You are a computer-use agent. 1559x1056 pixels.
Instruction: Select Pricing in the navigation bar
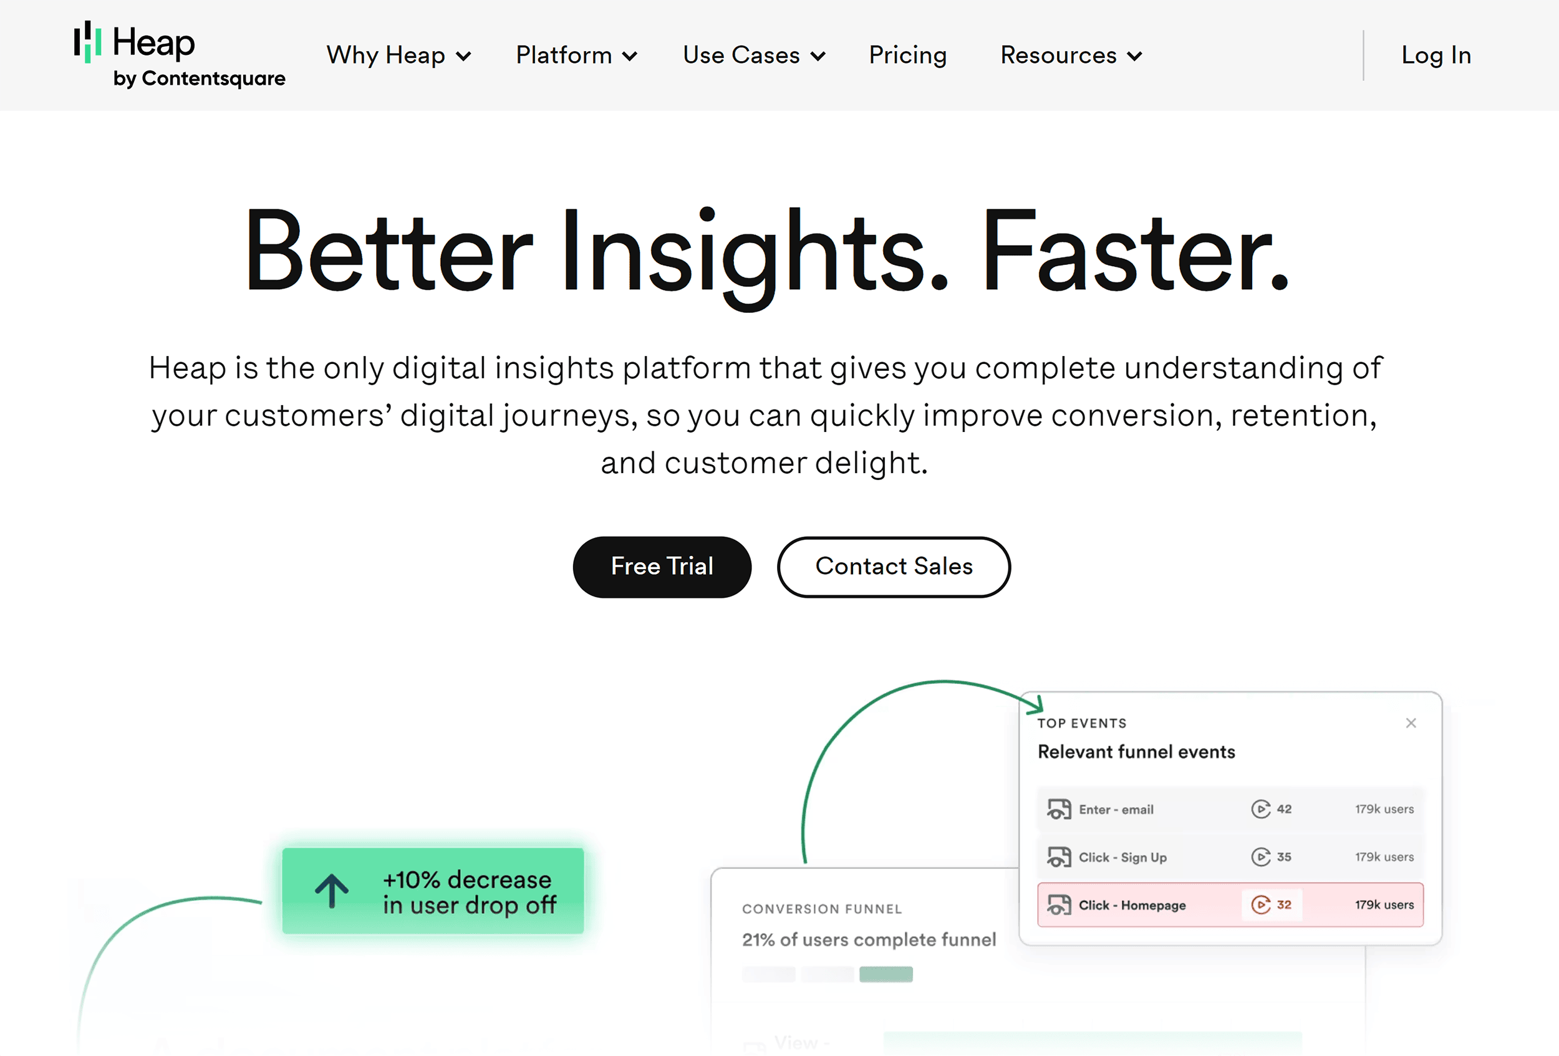907,55
